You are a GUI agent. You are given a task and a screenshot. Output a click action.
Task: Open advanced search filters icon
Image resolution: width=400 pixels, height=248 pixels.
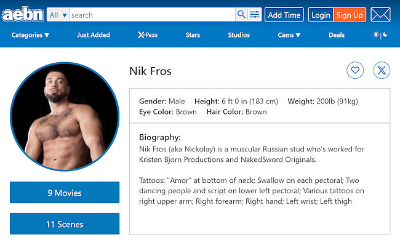point(255,15)
